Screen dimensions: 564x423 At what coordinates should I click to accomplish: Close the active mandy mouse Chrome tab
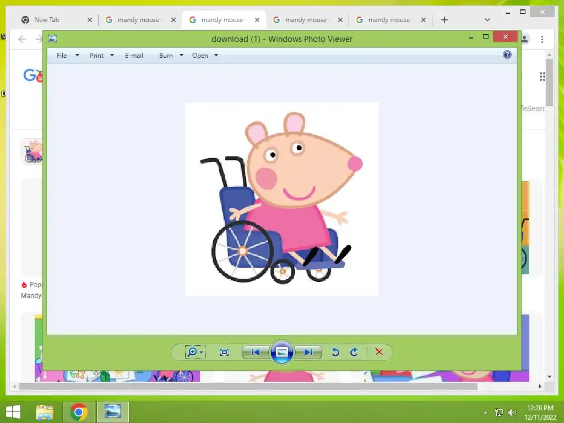pos(257,20)
